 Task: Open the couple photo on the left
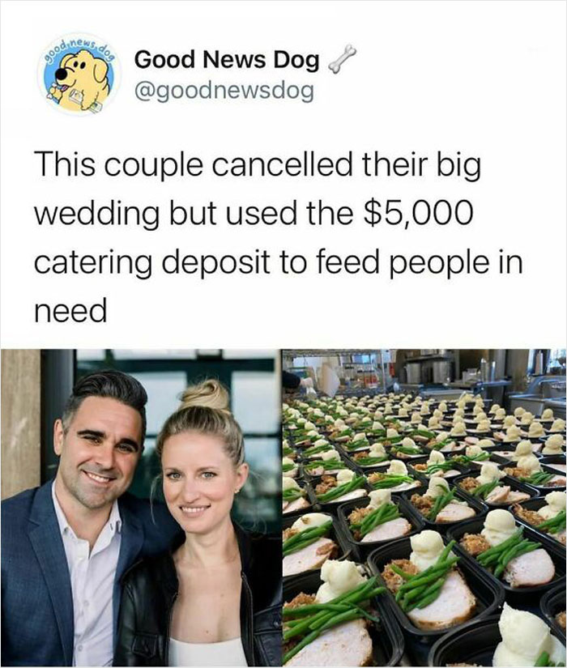pos(140,508)
